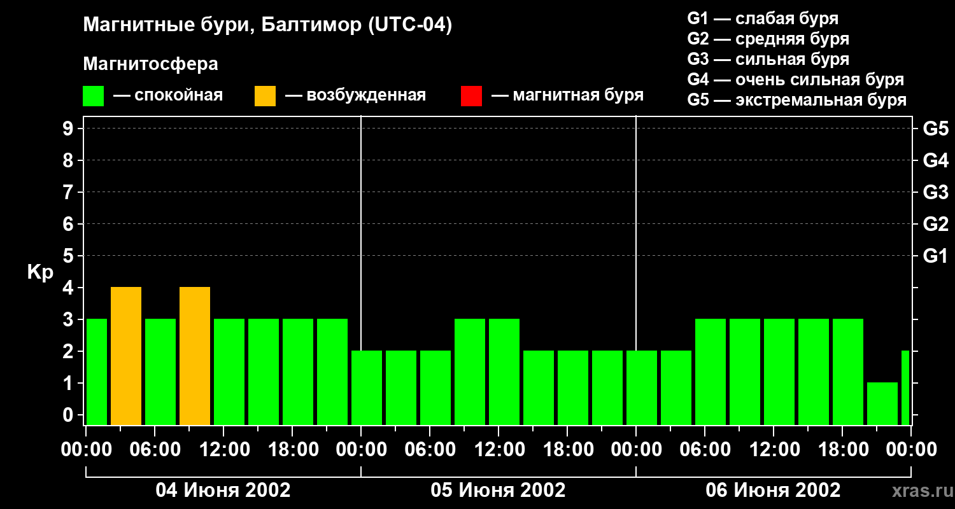Click the orange 'возбужденная' legend swatch
Viewport: 955px width, 509px height.
pos(265,96)
